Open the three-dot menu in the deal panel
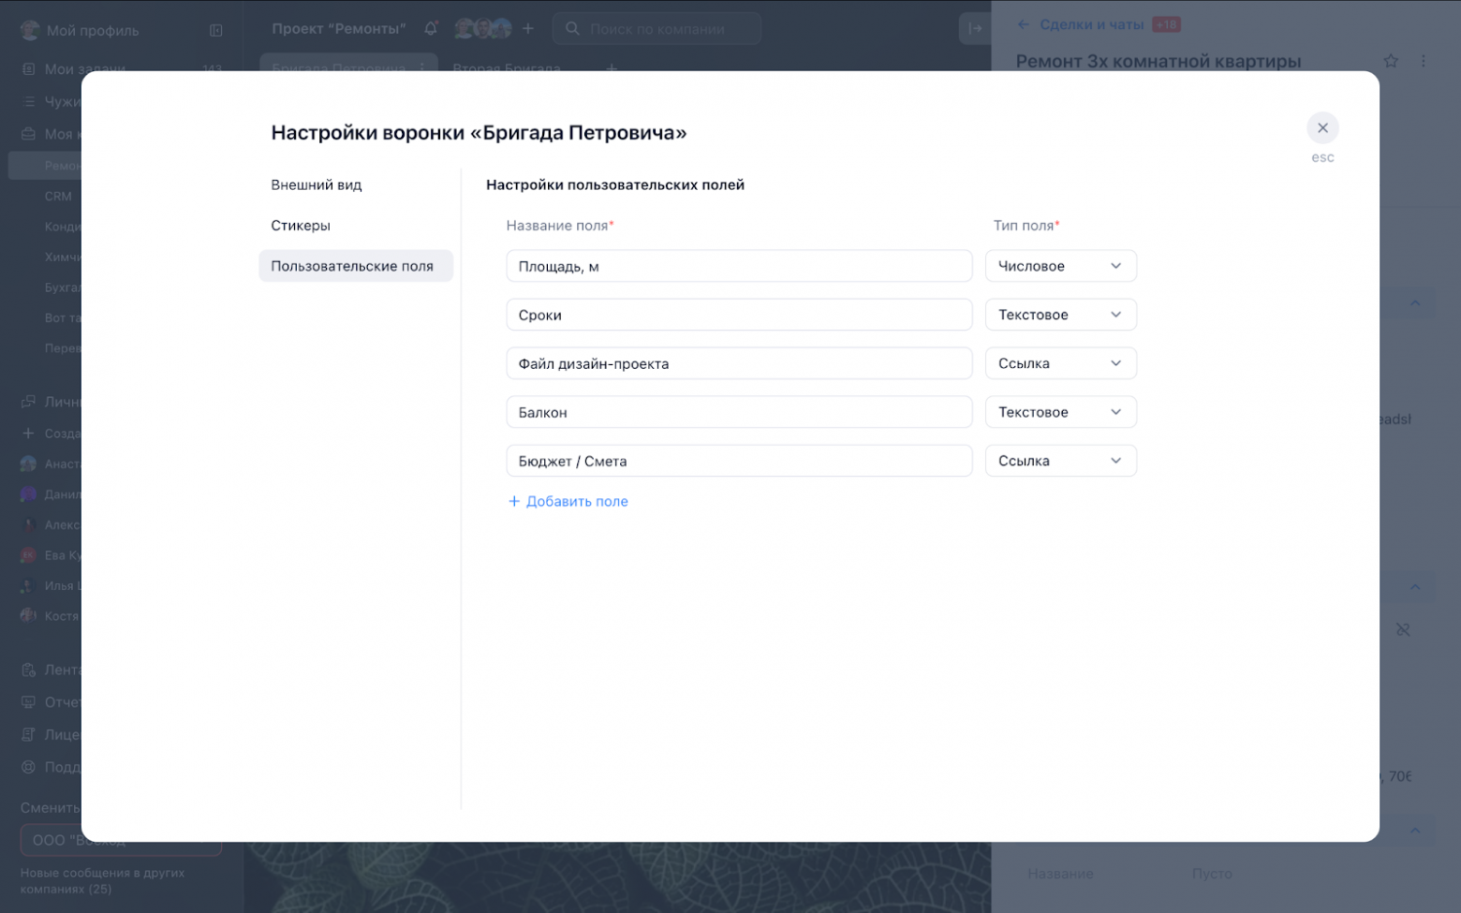The image size is (1461, 913). click(x=1424, y=60)
